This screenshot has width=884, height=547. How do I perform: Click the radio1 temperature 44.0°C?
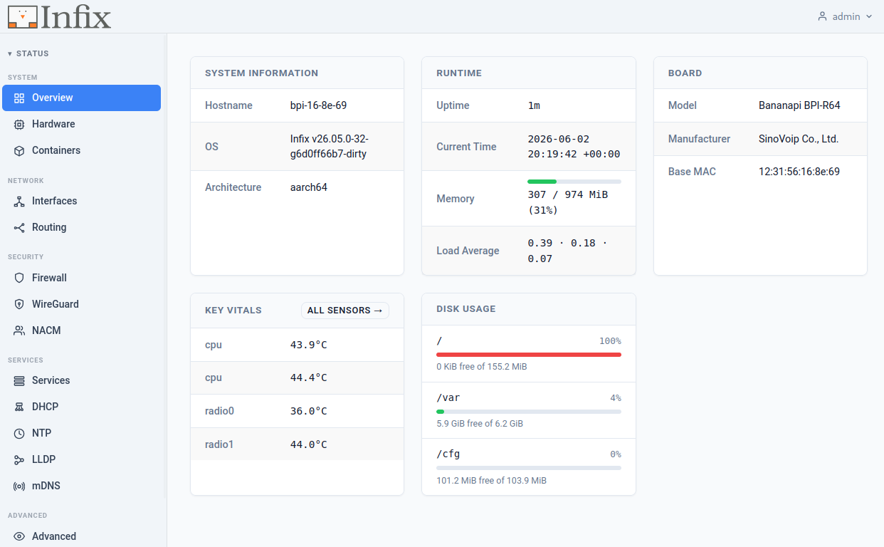click(x=309, y=444)
